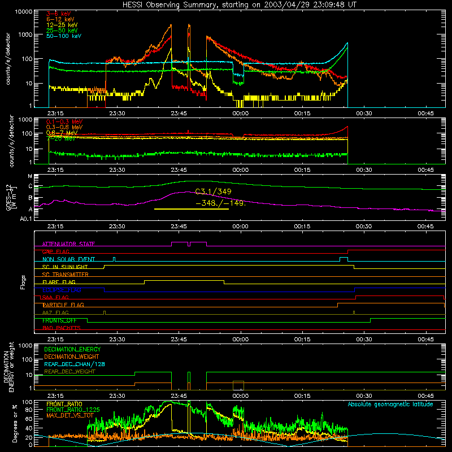The height and width of the screenshot is (452, 452).
Task: Click the HESSI Observing Summary title
Action: [x=240, y=5]
